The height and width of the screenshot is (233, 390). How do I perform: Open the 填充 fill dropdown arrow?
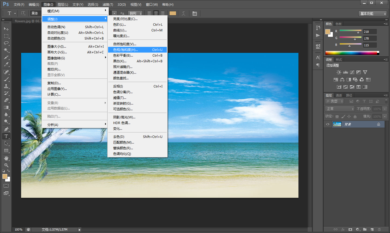point(385,116)
